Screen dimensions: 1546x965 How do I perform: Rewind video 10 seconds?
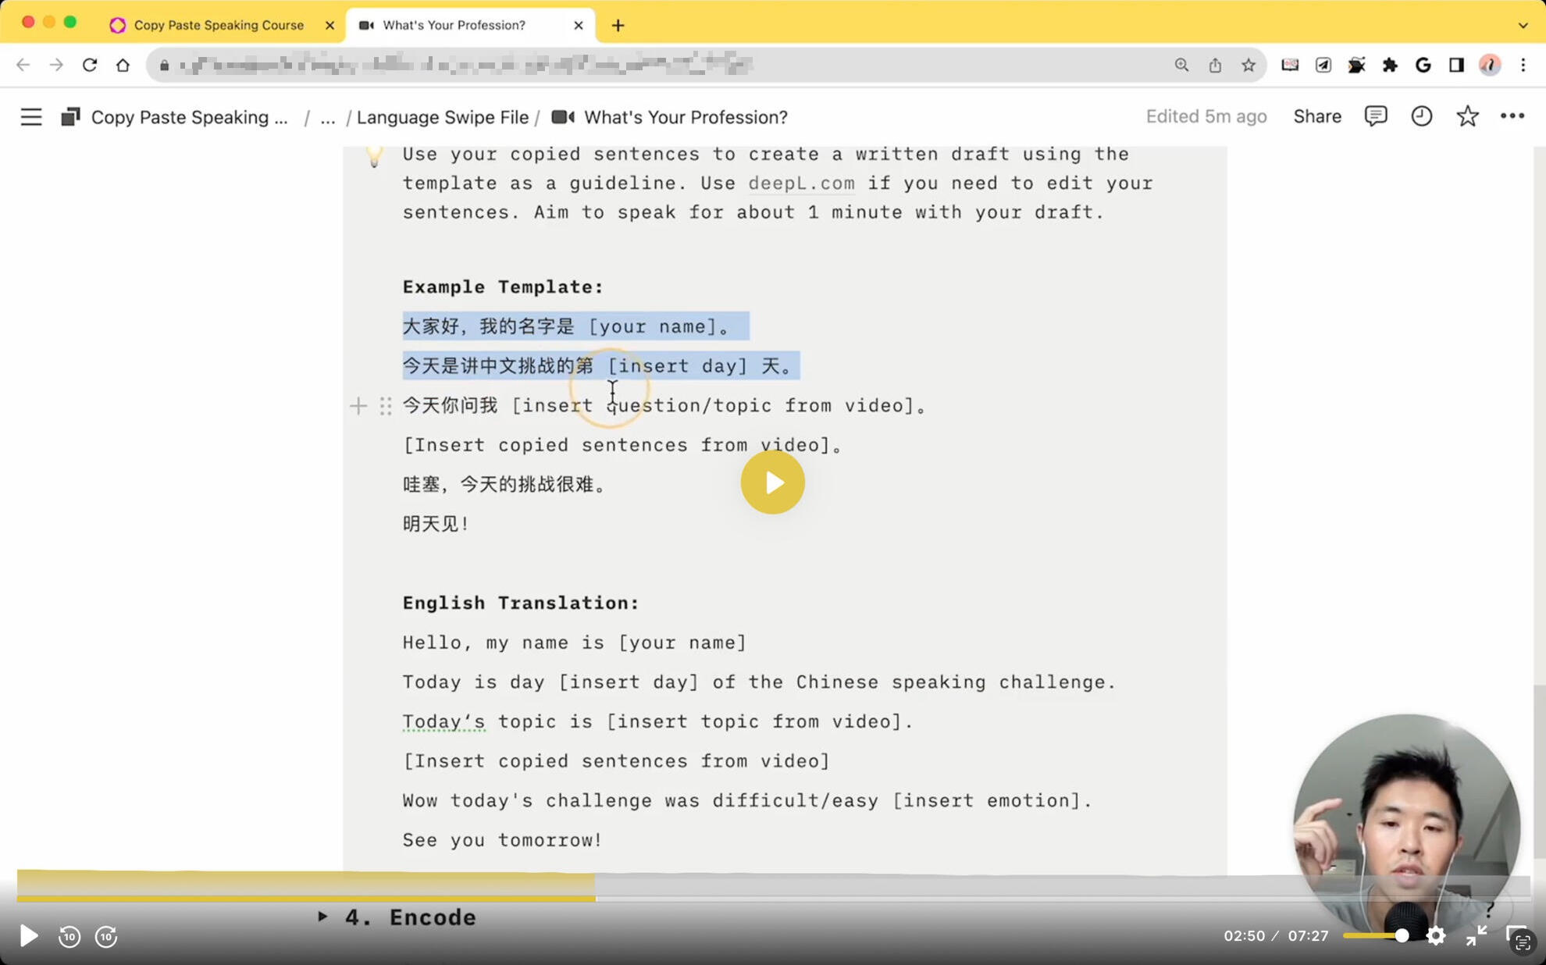tap(69, 935)
